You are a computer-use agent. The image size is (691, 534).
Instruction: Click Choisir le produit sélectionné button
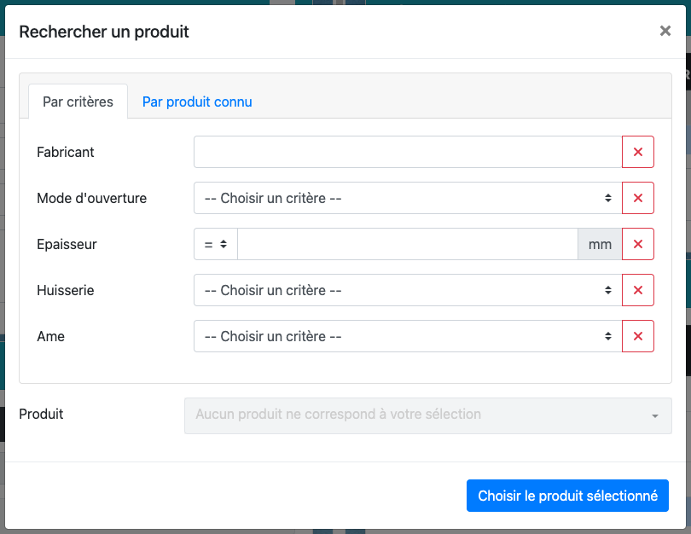click(x=567, y=496)
